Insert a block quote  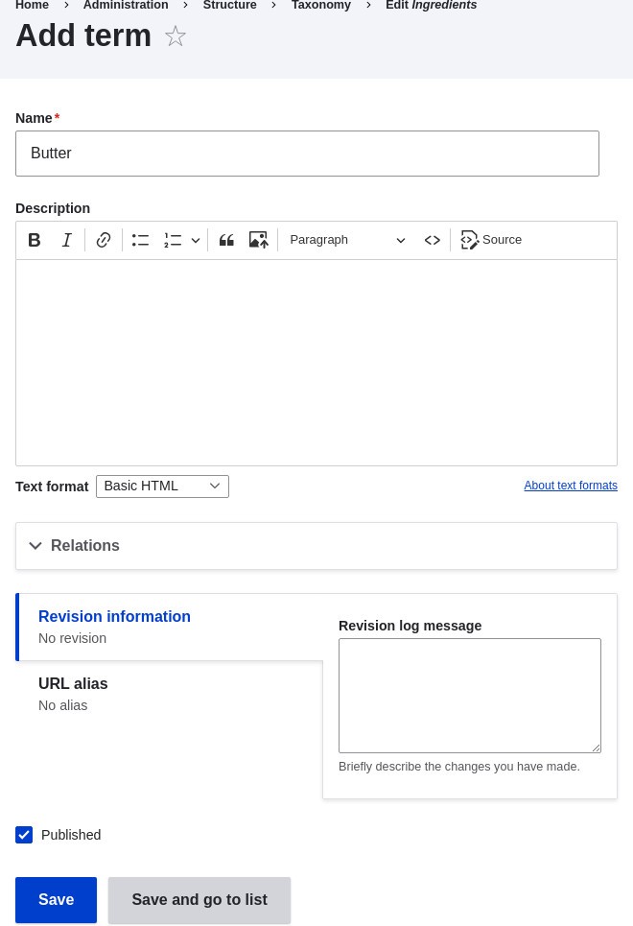226,240
